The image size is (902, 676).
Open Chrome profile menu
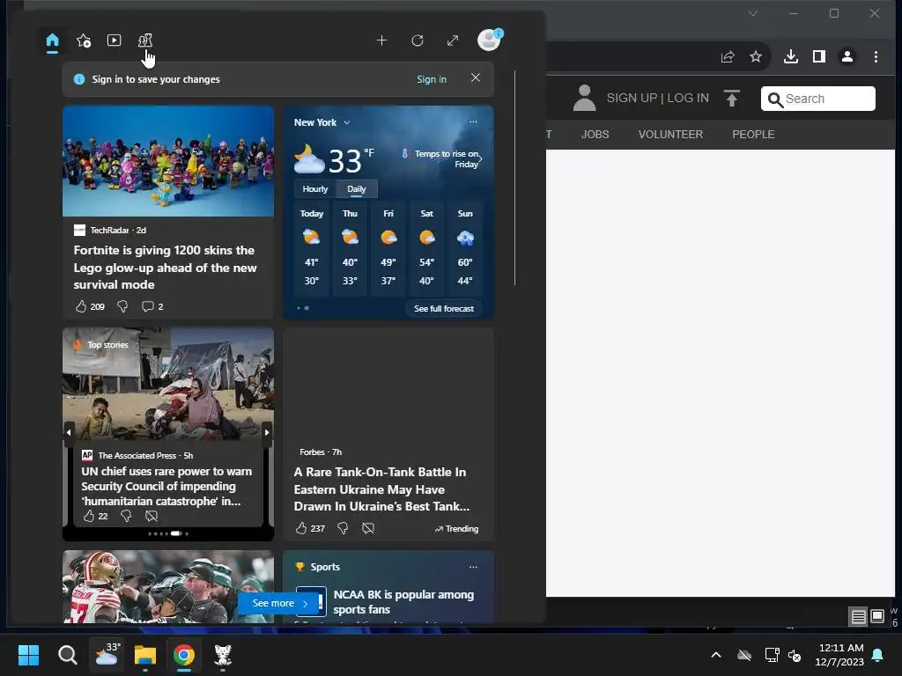pyautogui.click(x=847, y=56)
